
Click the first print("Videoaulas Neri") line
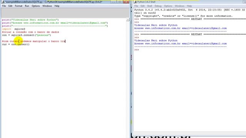(30, 20)
